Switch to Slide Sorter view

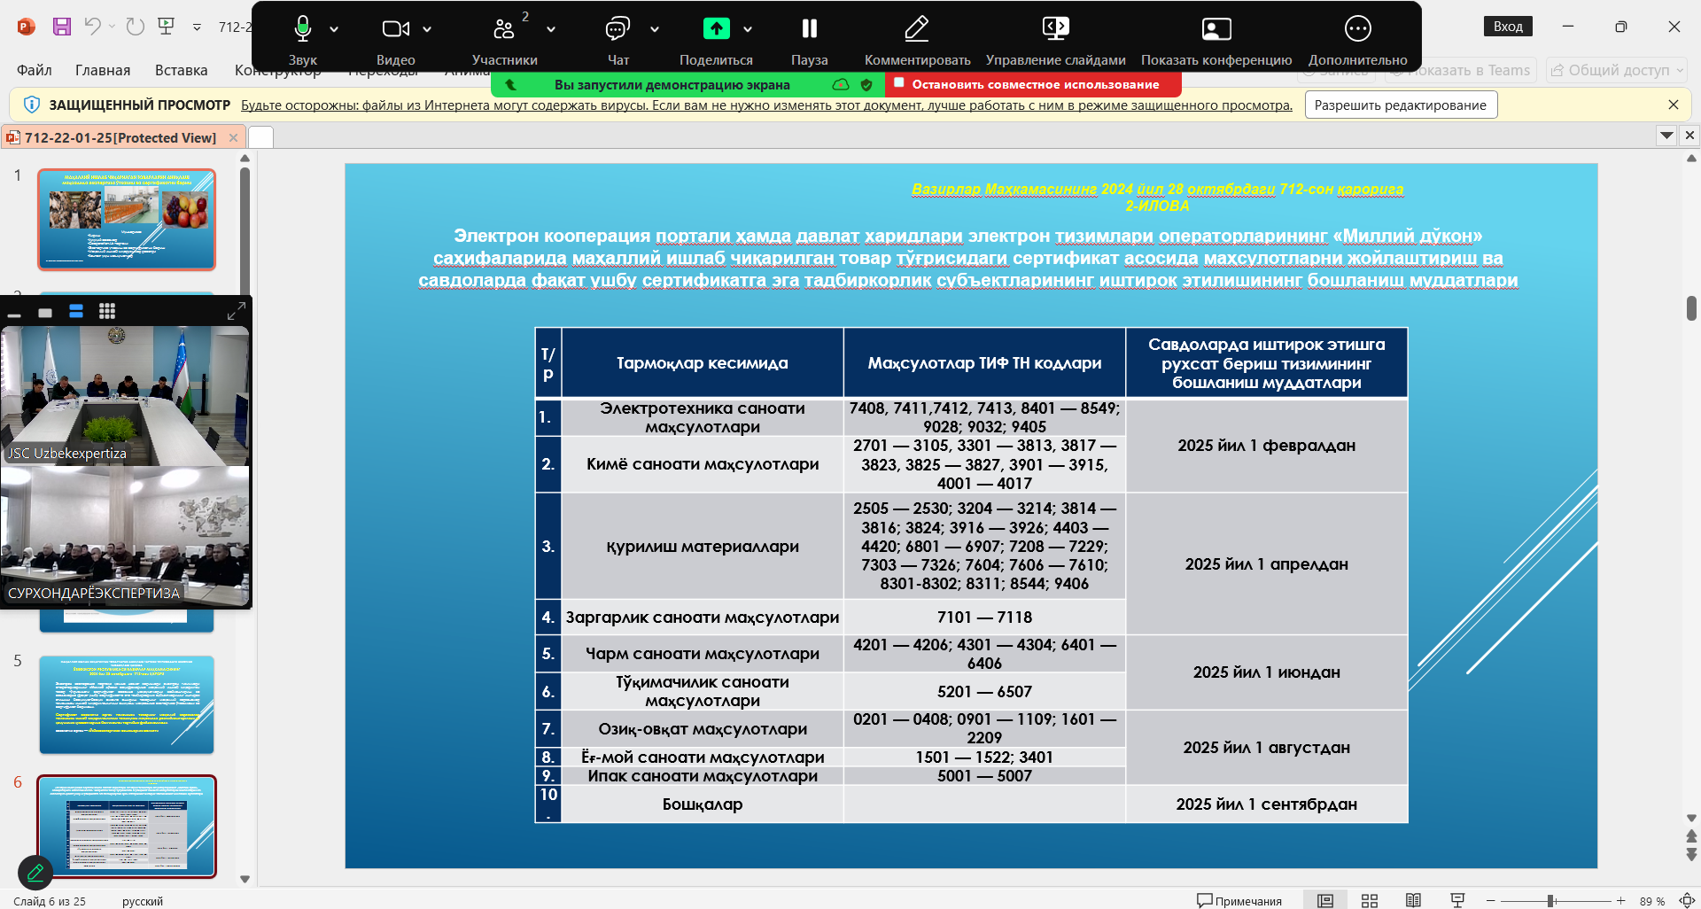(1370, 900)
